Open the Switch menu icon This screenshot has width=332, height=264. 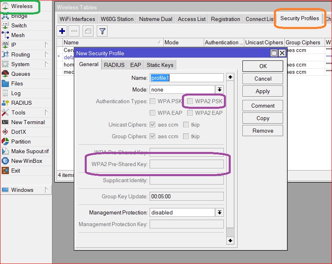pyautogui.click(x=5, y=25)
